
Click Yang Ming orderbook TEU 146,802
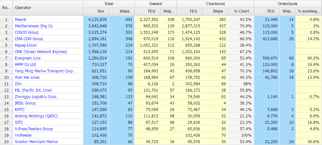[x=270, y=71]
